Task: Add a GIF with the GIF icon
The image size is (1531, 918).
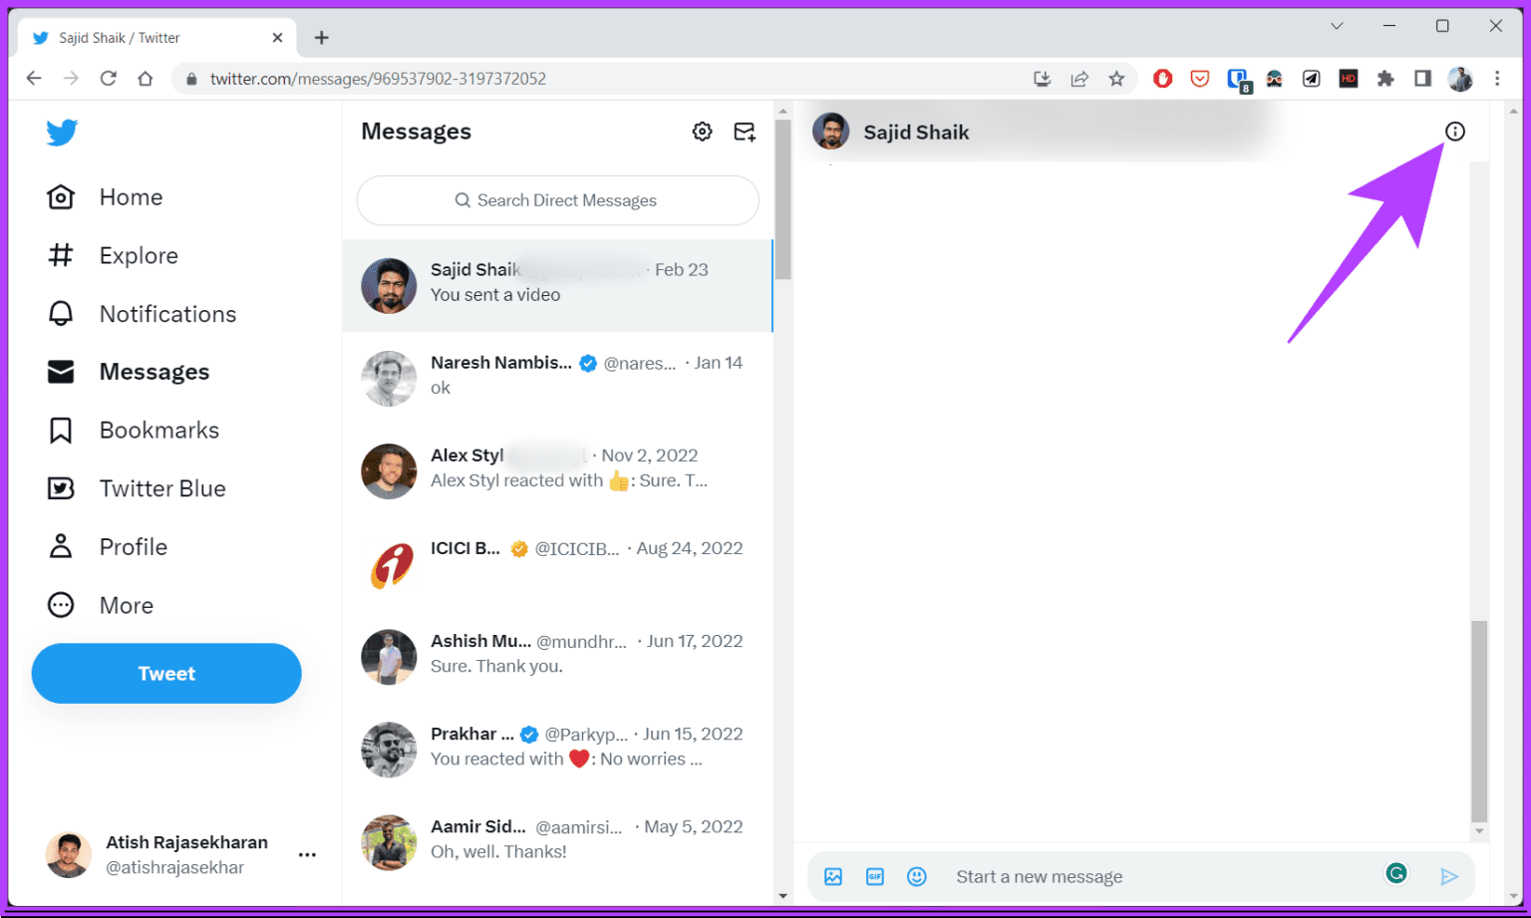Action: tap(875, 877)
